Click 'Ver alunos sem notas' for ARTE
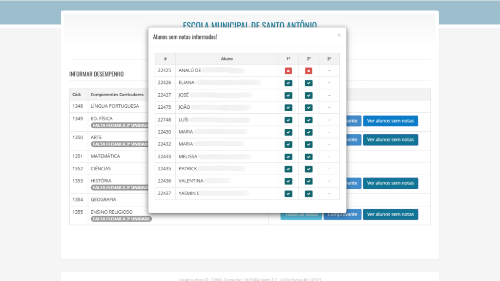This screenshot has height=281, width=500. click(x=390, y=140)
